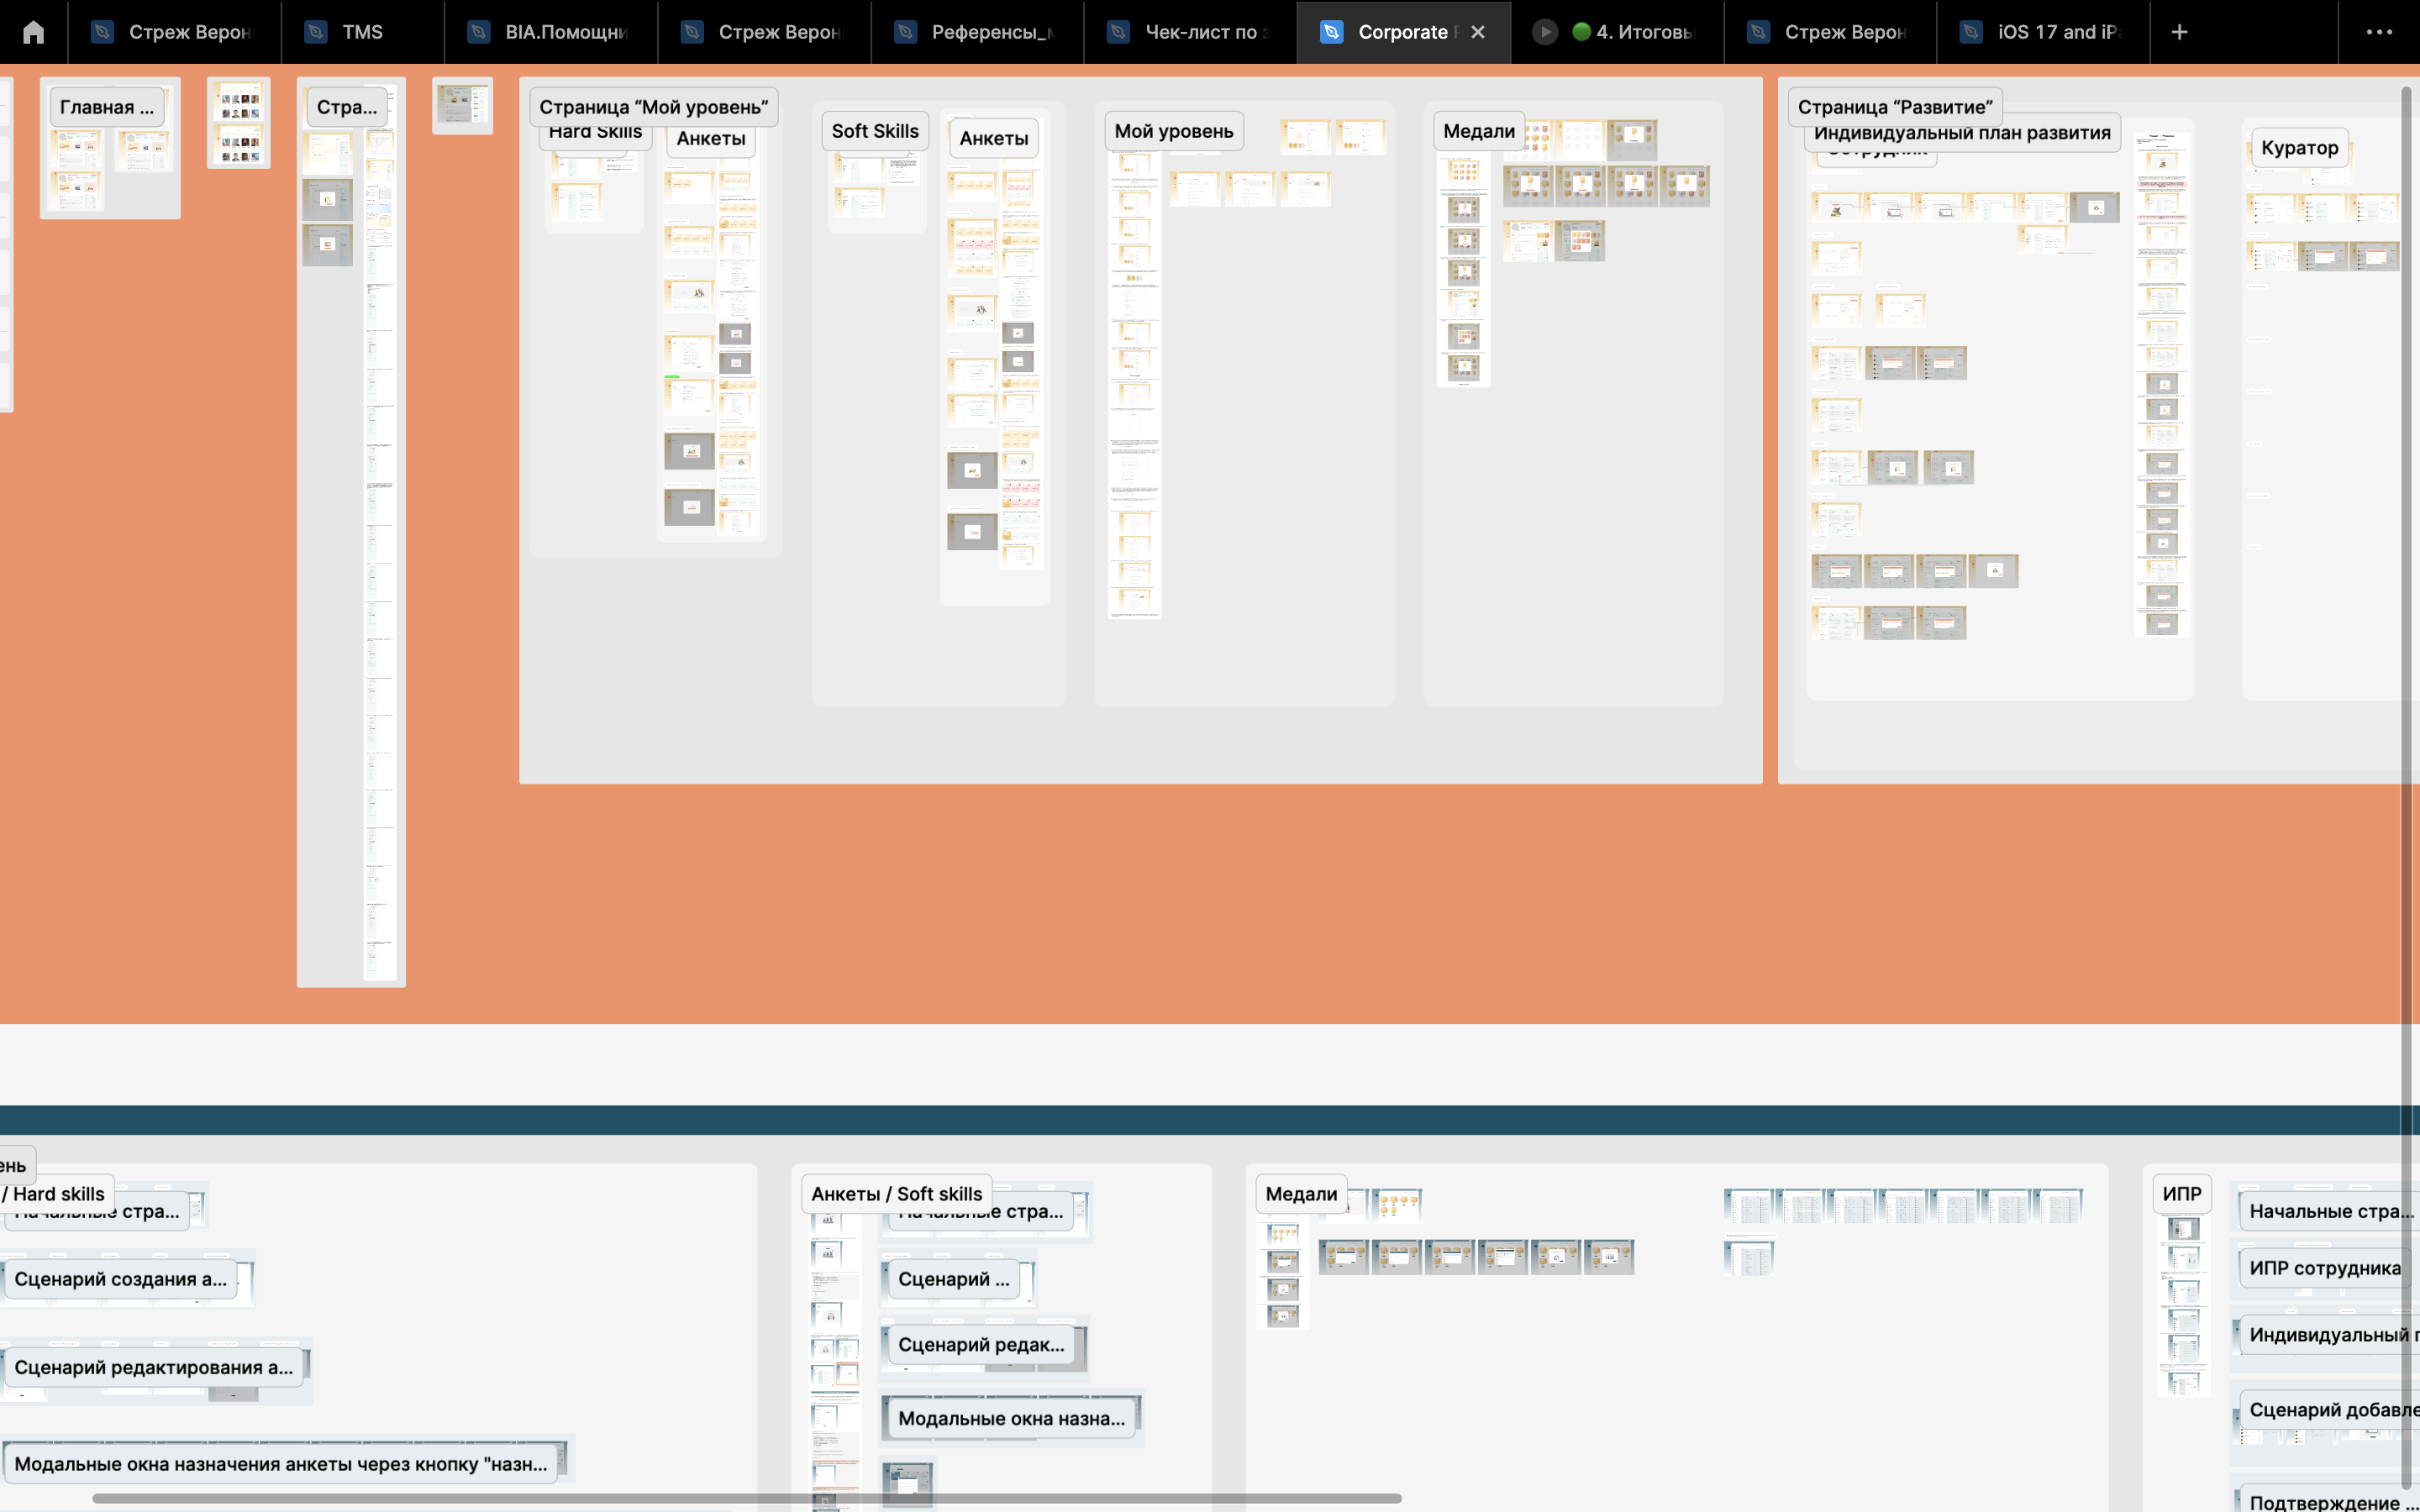Switch to the iOS 17 and iPadOS tab
The image size is (2420, 1512).
(2055, 32)
